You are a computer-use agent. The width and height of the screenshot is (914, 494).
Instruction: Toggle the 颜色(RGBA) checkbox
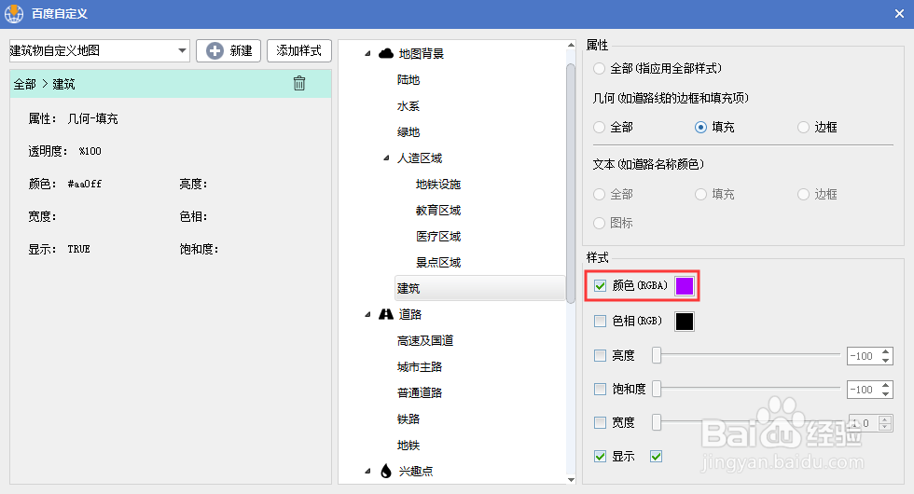click(x=600, y=285)
